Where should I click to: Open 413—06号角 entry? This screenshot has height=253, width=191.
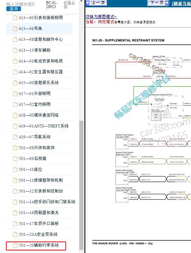click(x=39, y=29)
